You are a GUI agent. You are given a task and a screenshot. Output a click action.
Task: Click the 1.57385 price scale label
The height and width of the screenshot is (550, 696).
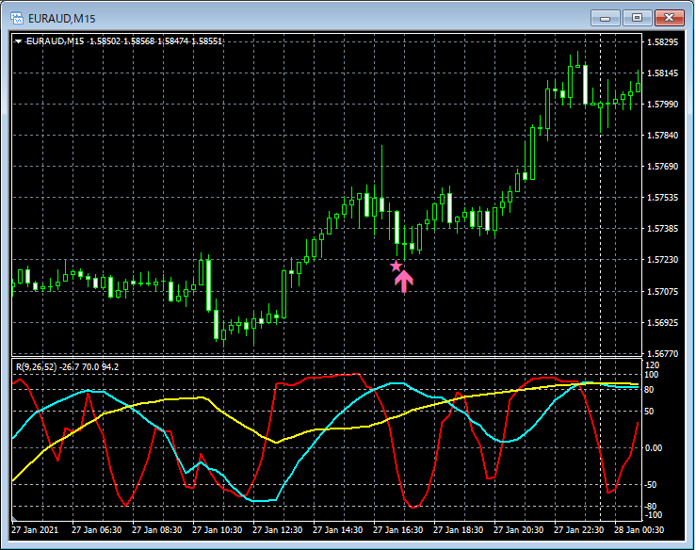click(x=663, y=229)
